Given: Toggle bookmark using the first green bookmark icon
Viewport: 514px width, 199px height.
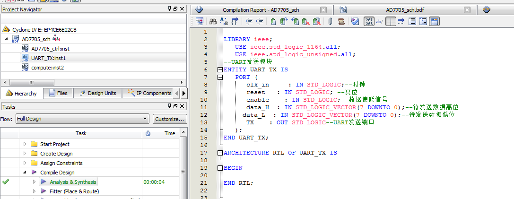Looking at the screenshot, I should point(273,22).
